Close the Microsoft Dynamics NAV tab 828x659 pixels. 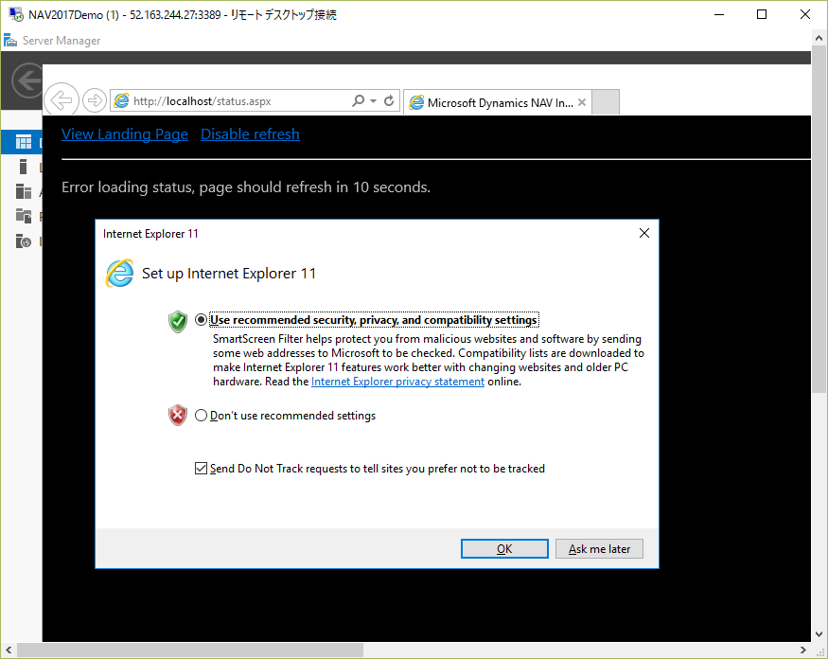click(582, 102)
